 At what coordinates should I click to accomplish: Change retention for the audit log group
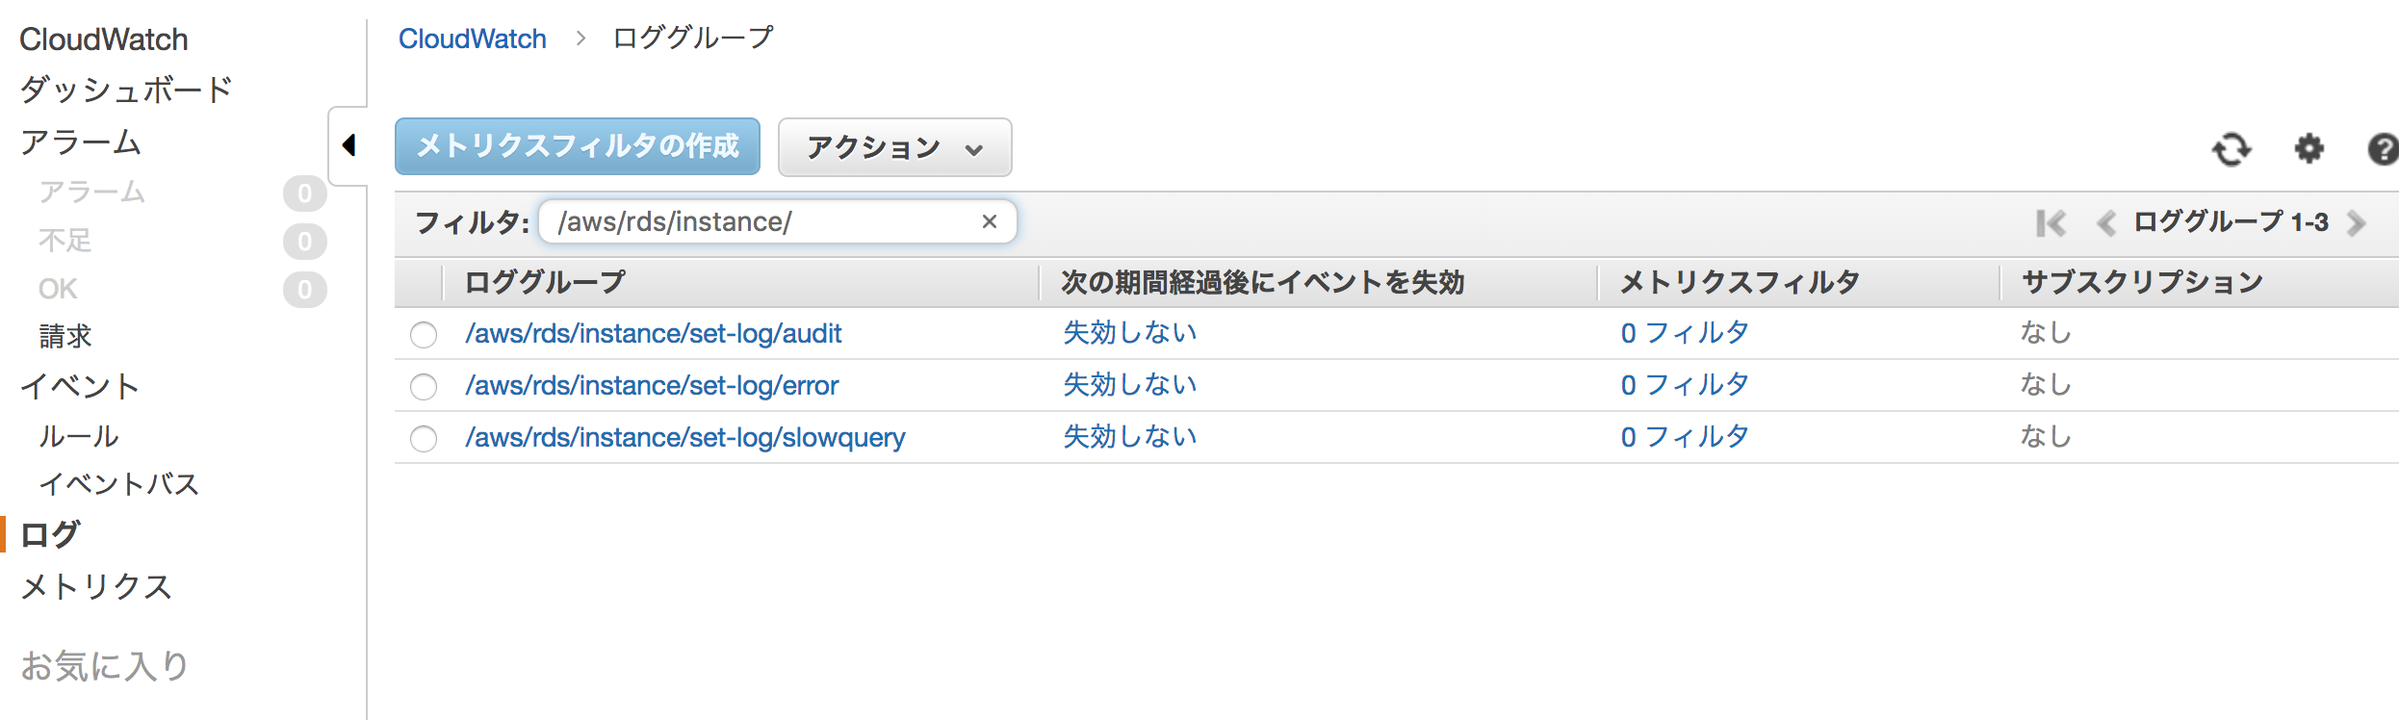[1129, 333]
